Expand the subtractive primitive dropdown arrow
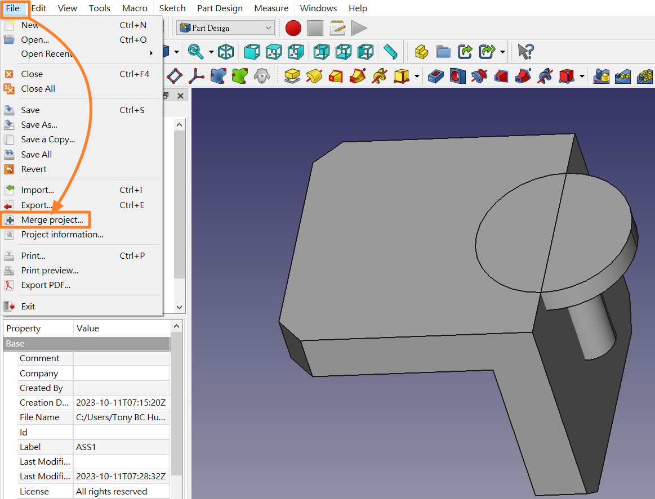The height and width of the screenshot is (499, 655). [x=581, y=77]
